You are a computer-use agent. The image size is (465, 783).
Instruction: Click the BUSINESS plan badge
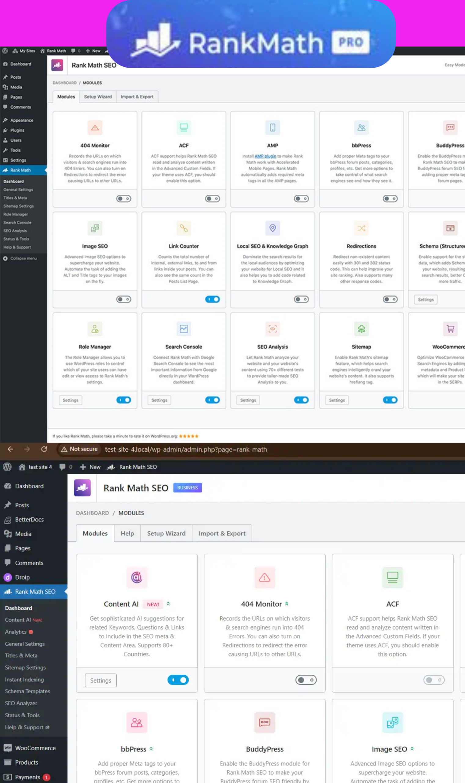point(187,488)
